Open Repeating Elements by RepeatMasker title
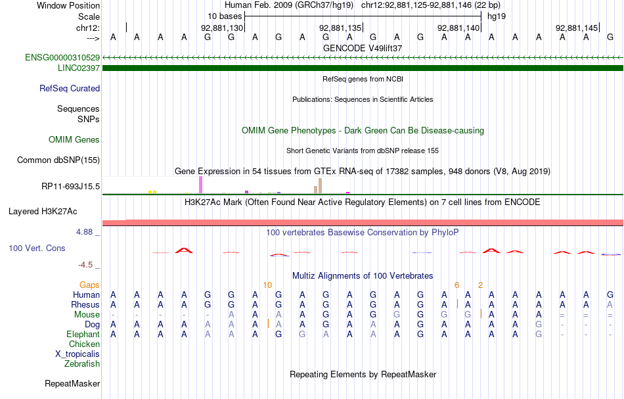Image resolution: width=624 pixels, height=399 pixels. pyautogui.click(x=363, y=374)
